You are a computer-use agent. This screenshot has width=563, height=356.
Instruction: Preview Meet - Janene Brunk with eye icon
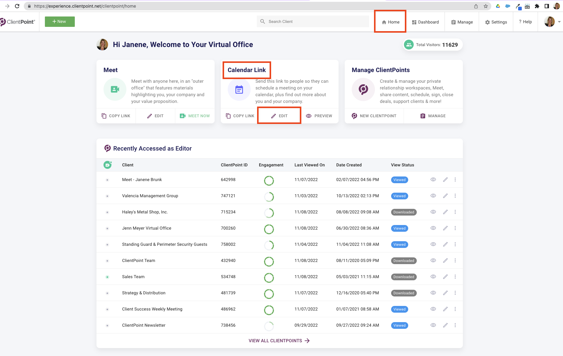click(x=433, y=180)
